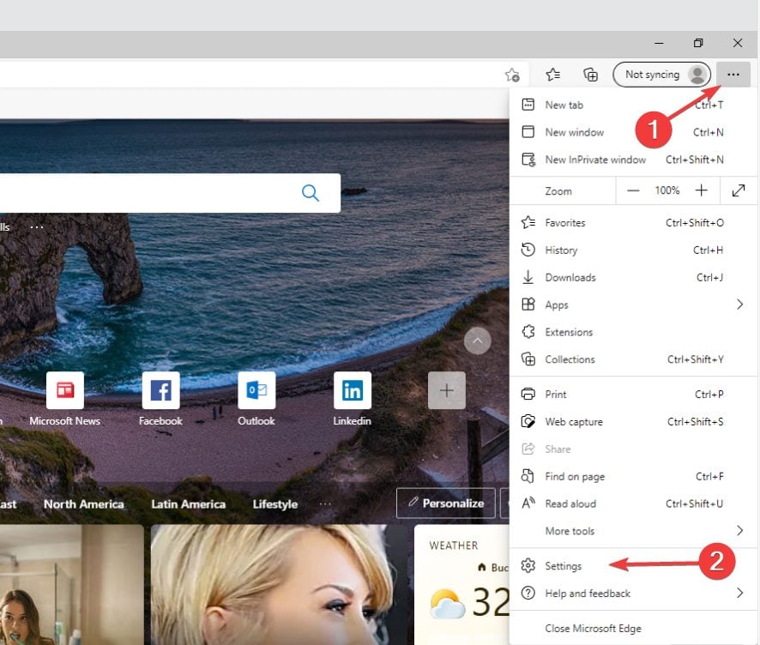Collapse quick links with the up chevron

click(x=478, y=341)
